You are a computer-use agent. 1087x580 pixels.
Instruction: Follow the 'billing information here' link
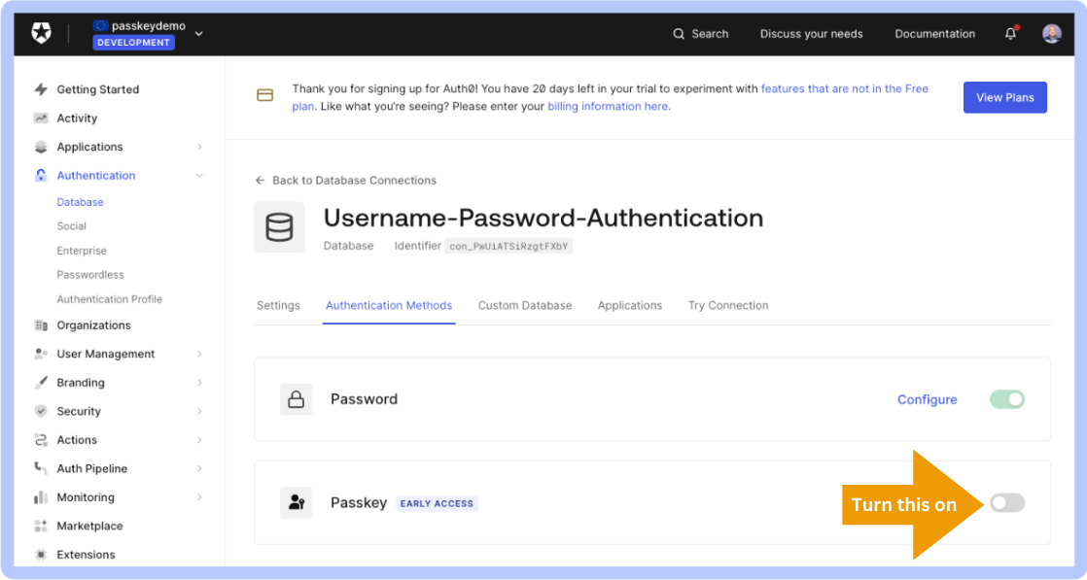click(608, 106)
